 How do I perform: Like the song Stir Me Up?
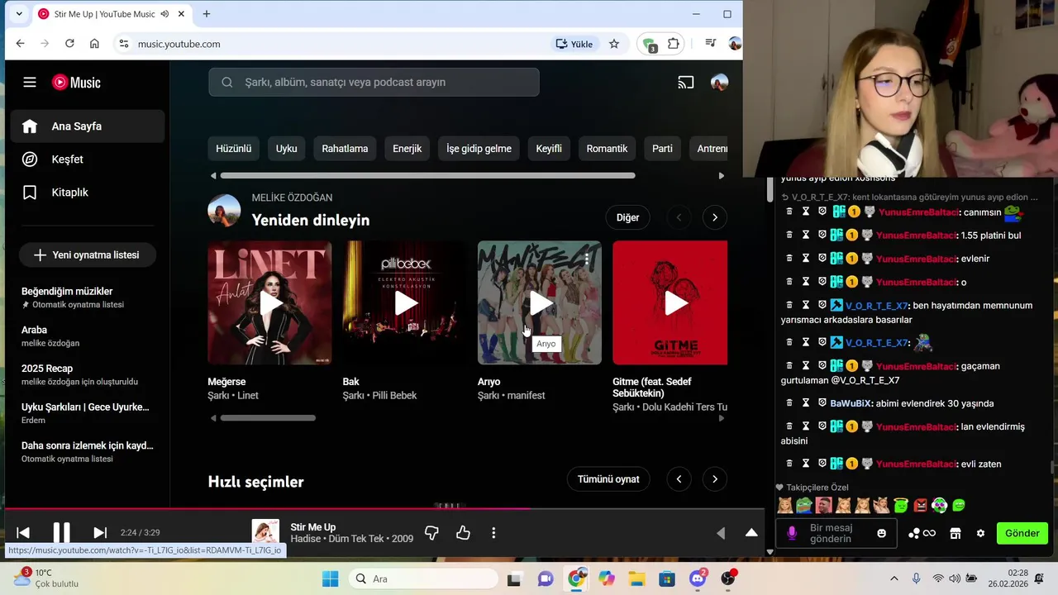pos(463,533)
